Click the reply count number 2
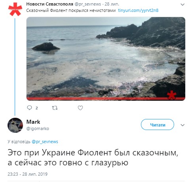Viewport: 188px width, 182px height. [x=37, y=108]
